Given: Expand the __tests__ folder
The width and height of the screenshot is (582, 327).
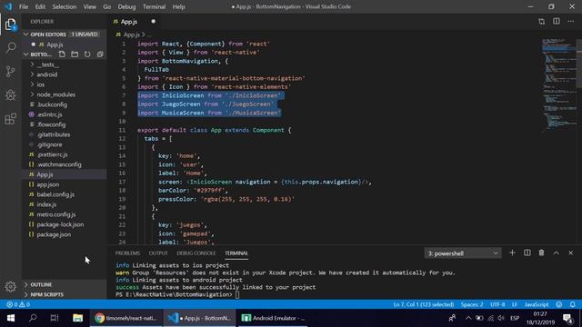Looking at the screenshot, I should click(65, 64).
